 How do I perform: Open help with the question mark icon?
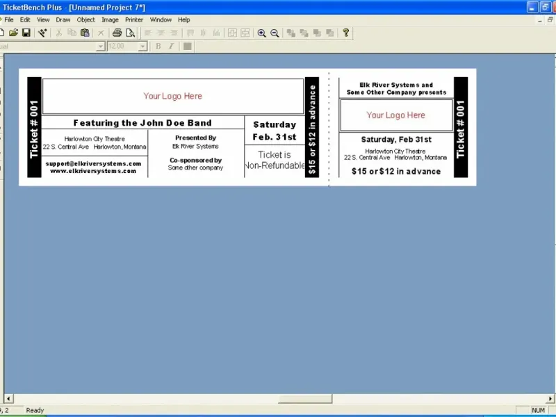346,33
